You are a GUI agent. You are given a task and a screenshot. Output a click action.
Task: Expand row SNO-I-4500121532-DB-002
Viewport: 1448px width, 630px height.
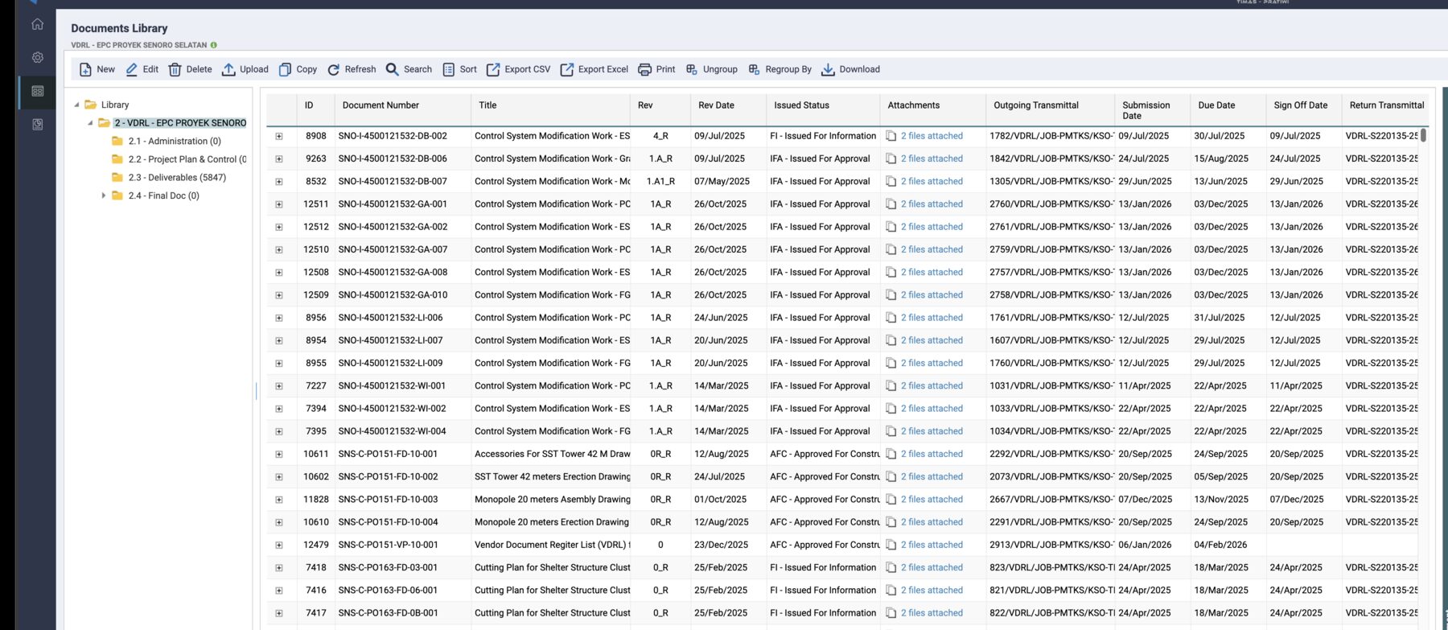click(x=279, y=136)
